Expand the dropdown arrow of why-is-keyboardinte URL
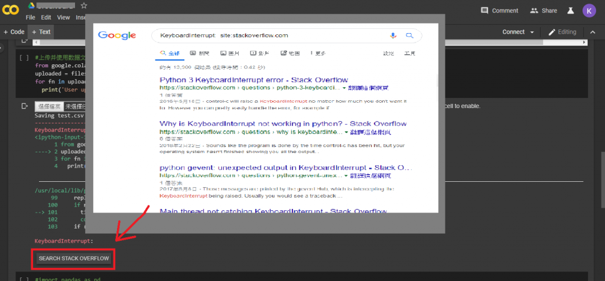This screenshot has height=281, width=605. click(x=346, y=132)
